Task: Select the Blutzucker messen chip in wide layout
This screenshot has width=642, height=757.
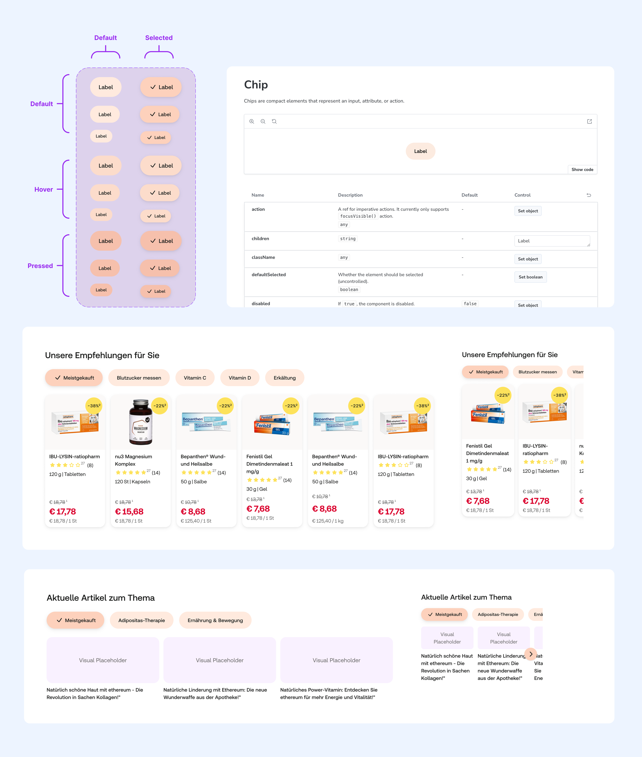Action: pyautogui.click(x=139, y=377)
